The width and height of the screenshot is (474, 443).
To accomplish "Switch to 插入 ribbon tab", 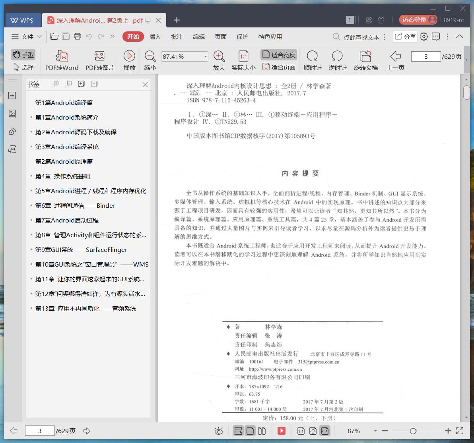I will (x=155, y=37).
